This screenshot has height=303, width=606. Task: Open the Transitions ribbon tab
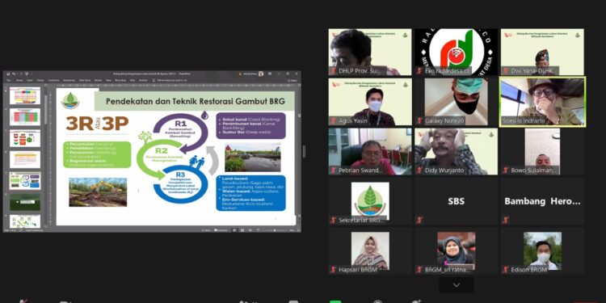tap(54, 80)
